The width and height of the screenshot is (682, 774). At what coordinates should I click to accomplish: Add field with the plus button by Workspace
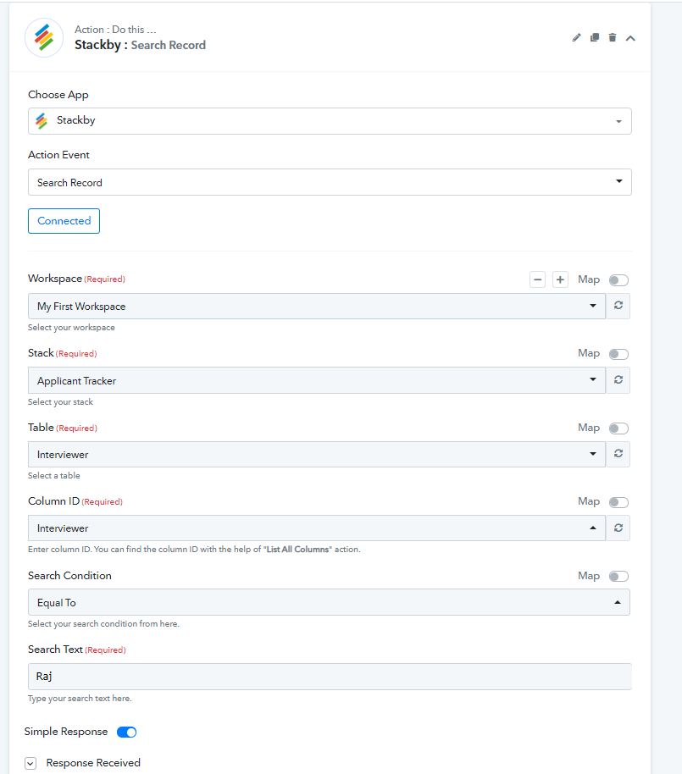coord(560,280)
